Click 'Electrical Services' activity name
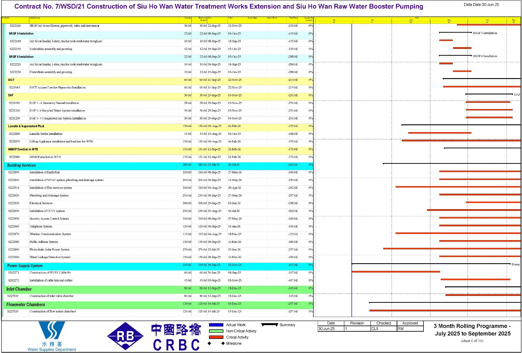Viewport: 522px width, 353px height. [41, 203]
